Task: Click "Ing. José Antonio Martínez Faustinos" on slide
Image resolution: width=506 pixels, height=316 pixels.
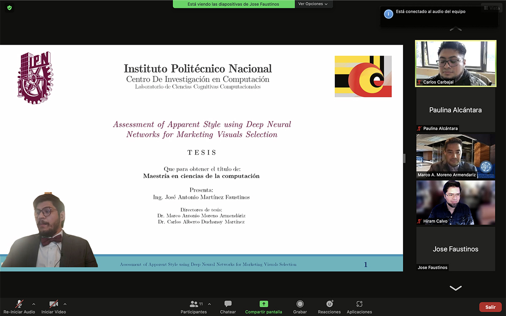Action: point(202,197)
